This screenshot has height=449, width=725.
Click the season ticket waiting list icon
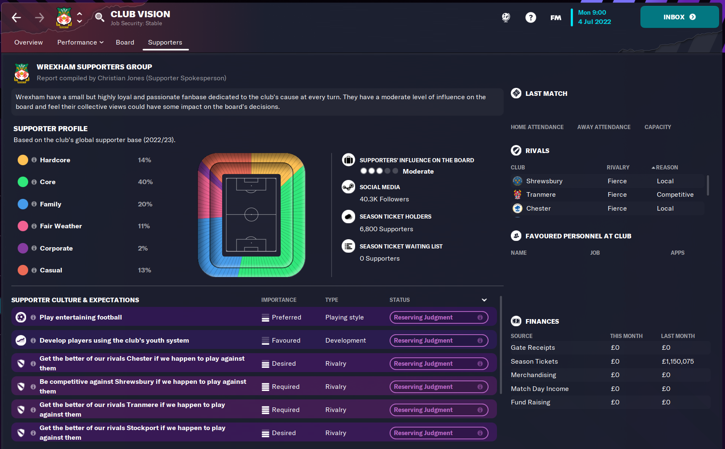tap(348, 246)
